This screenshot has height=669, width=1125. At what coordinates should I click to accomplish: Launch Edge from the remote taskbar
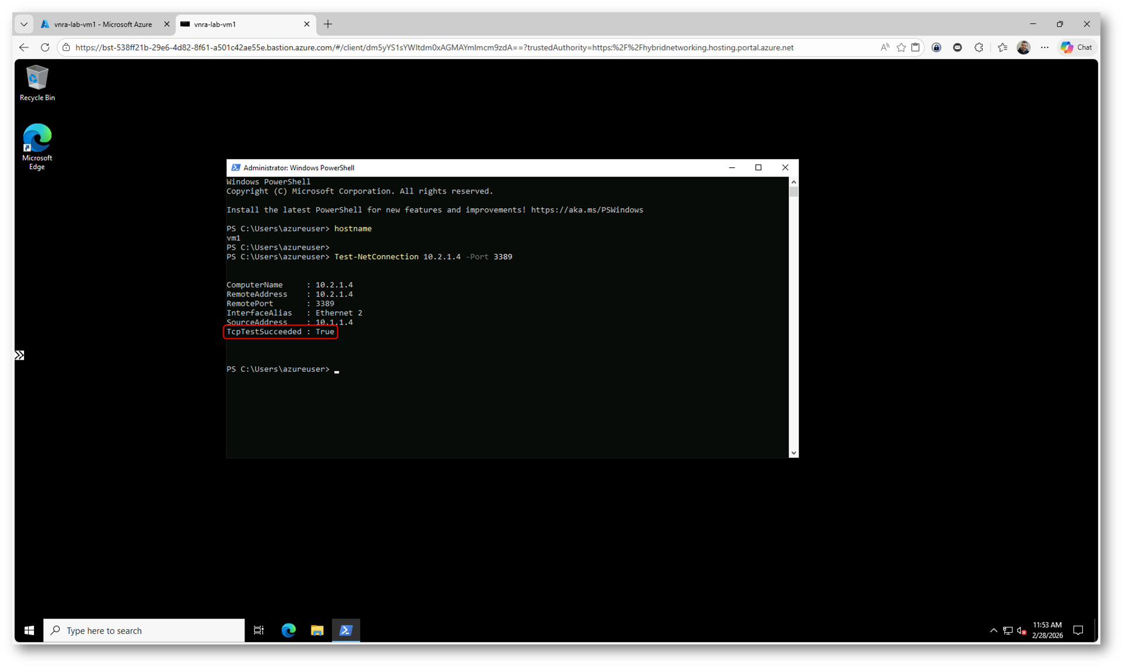(x=289, y=630)
